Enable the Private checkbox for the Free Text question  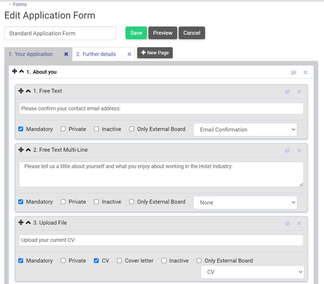[x=63, y=129]
